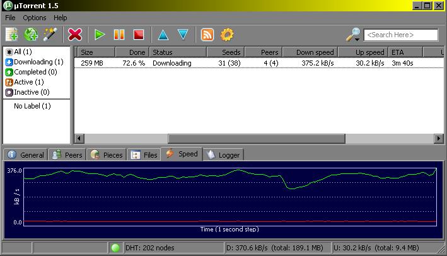
Task: Click the D: 370.6 kB/s status entry
Action: click(x=274, y=248)
